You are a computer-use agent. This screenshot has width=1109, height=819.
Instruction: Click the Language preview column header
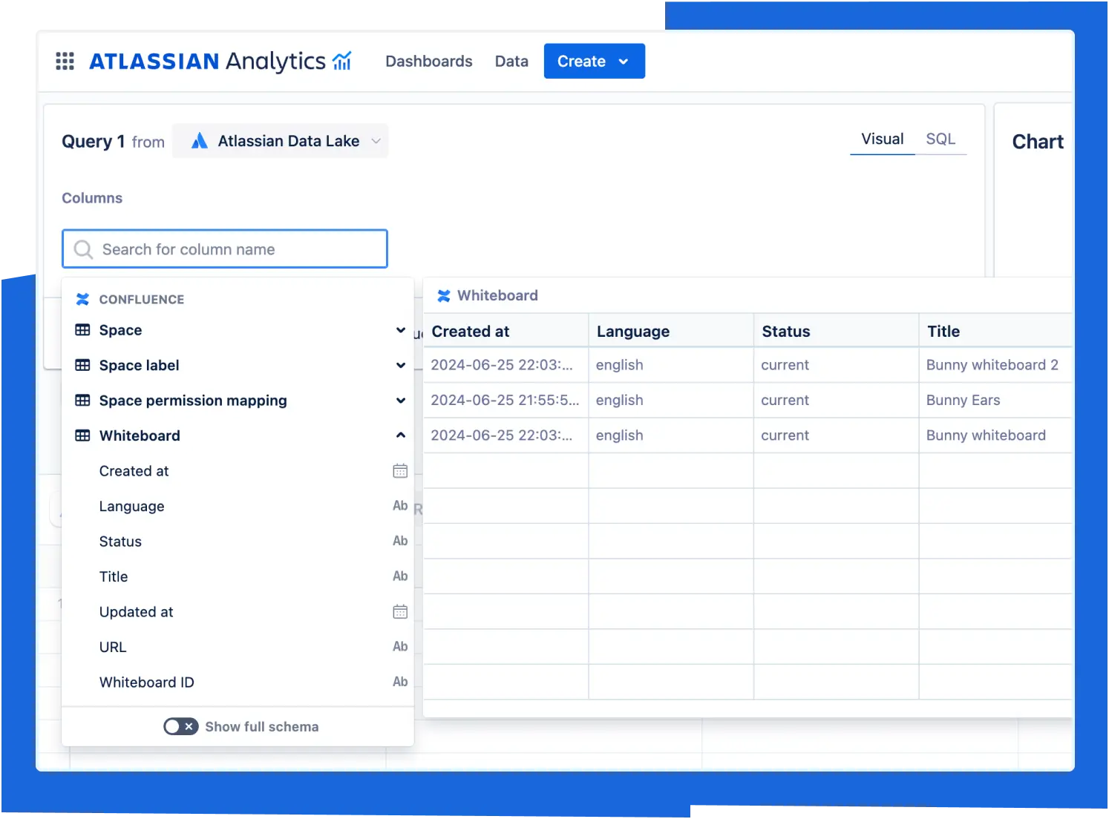coord(671,331)
